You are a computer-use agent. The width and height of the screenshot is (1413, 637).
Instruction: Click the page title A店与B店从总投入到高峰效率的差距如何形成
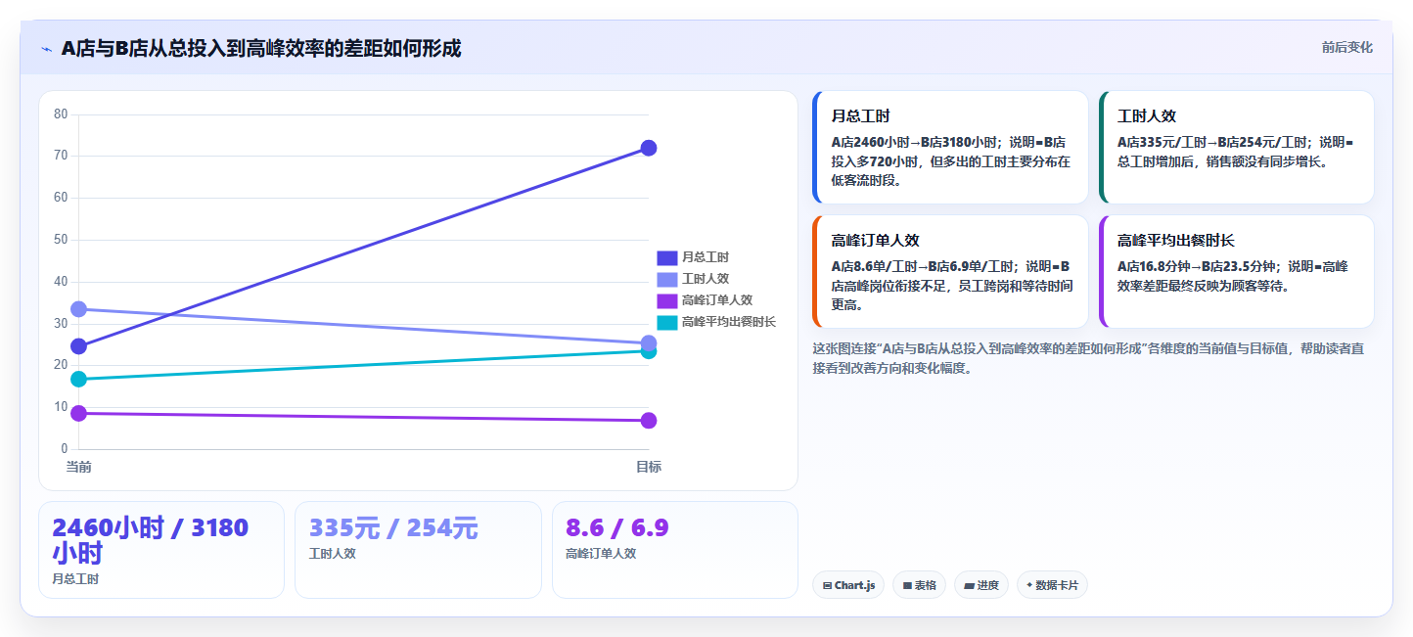[261, 48]
